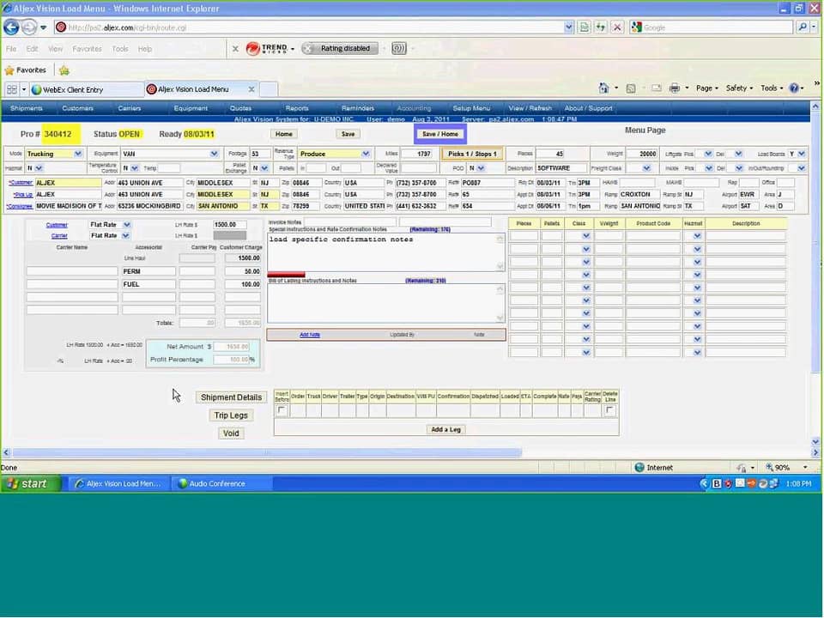Close the Trend Micro toolbar X
824x618 pixels.
click(235, 49)
